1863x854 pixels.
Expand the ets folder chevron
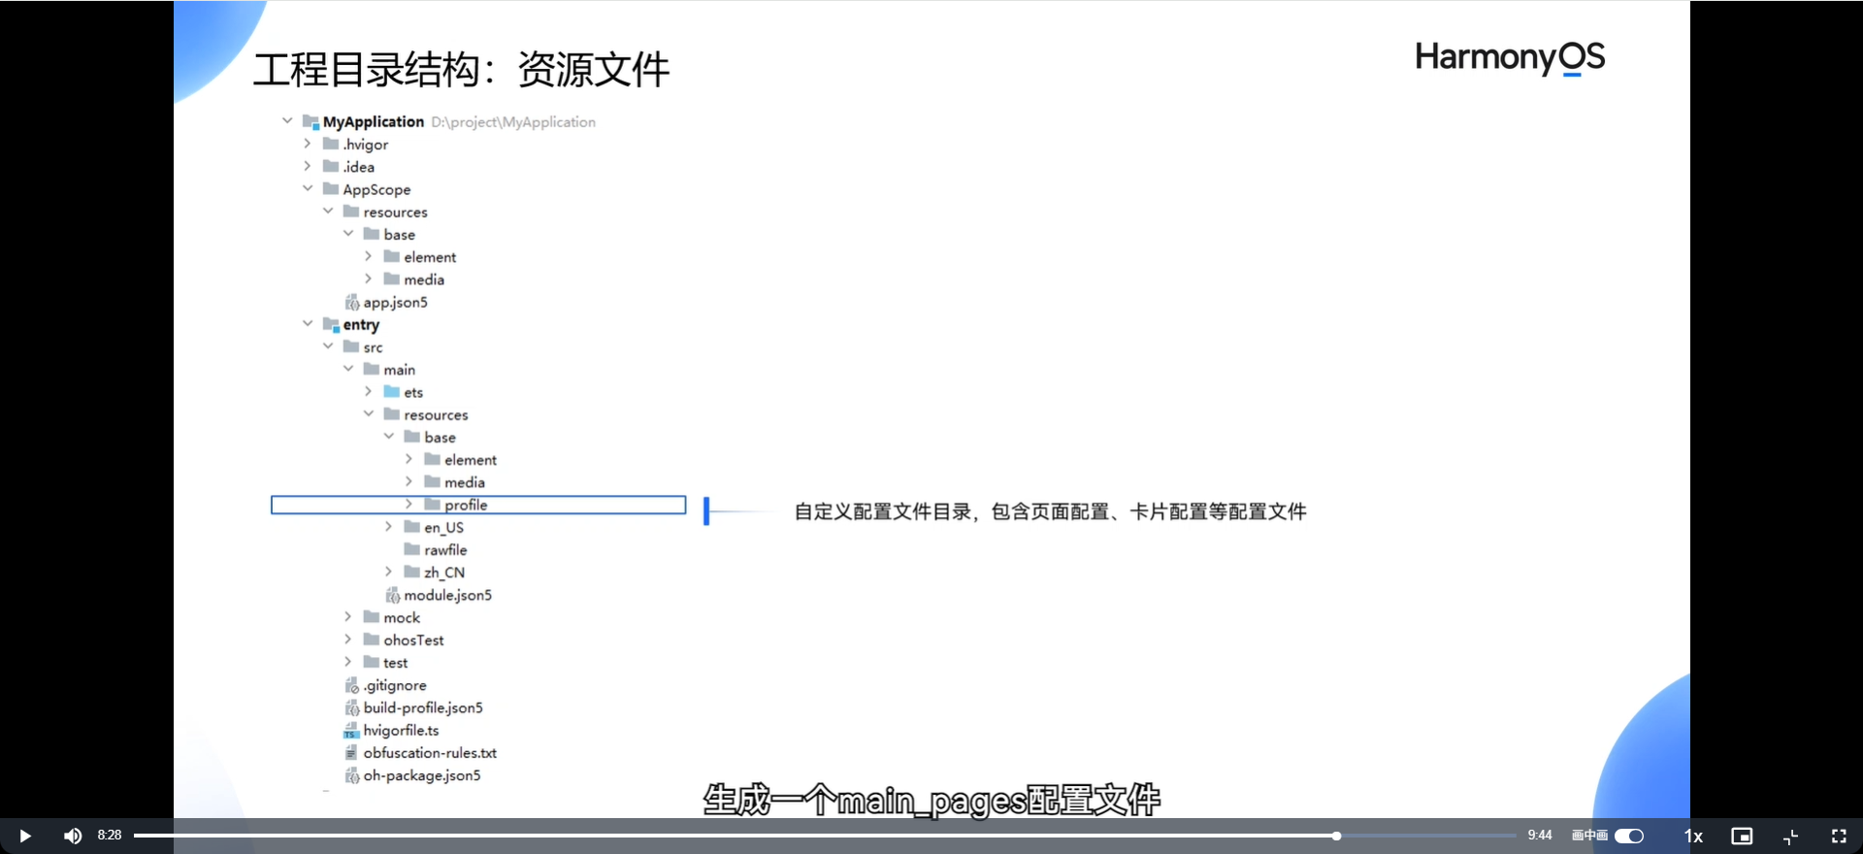[x=369, y=391]
